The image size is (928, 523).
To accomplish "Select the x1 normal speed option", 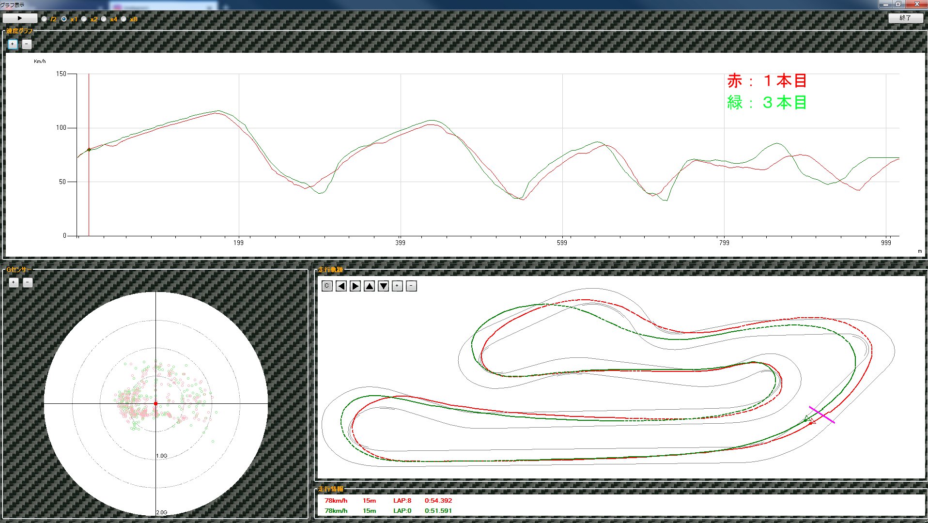I will [x=64, y=19].
